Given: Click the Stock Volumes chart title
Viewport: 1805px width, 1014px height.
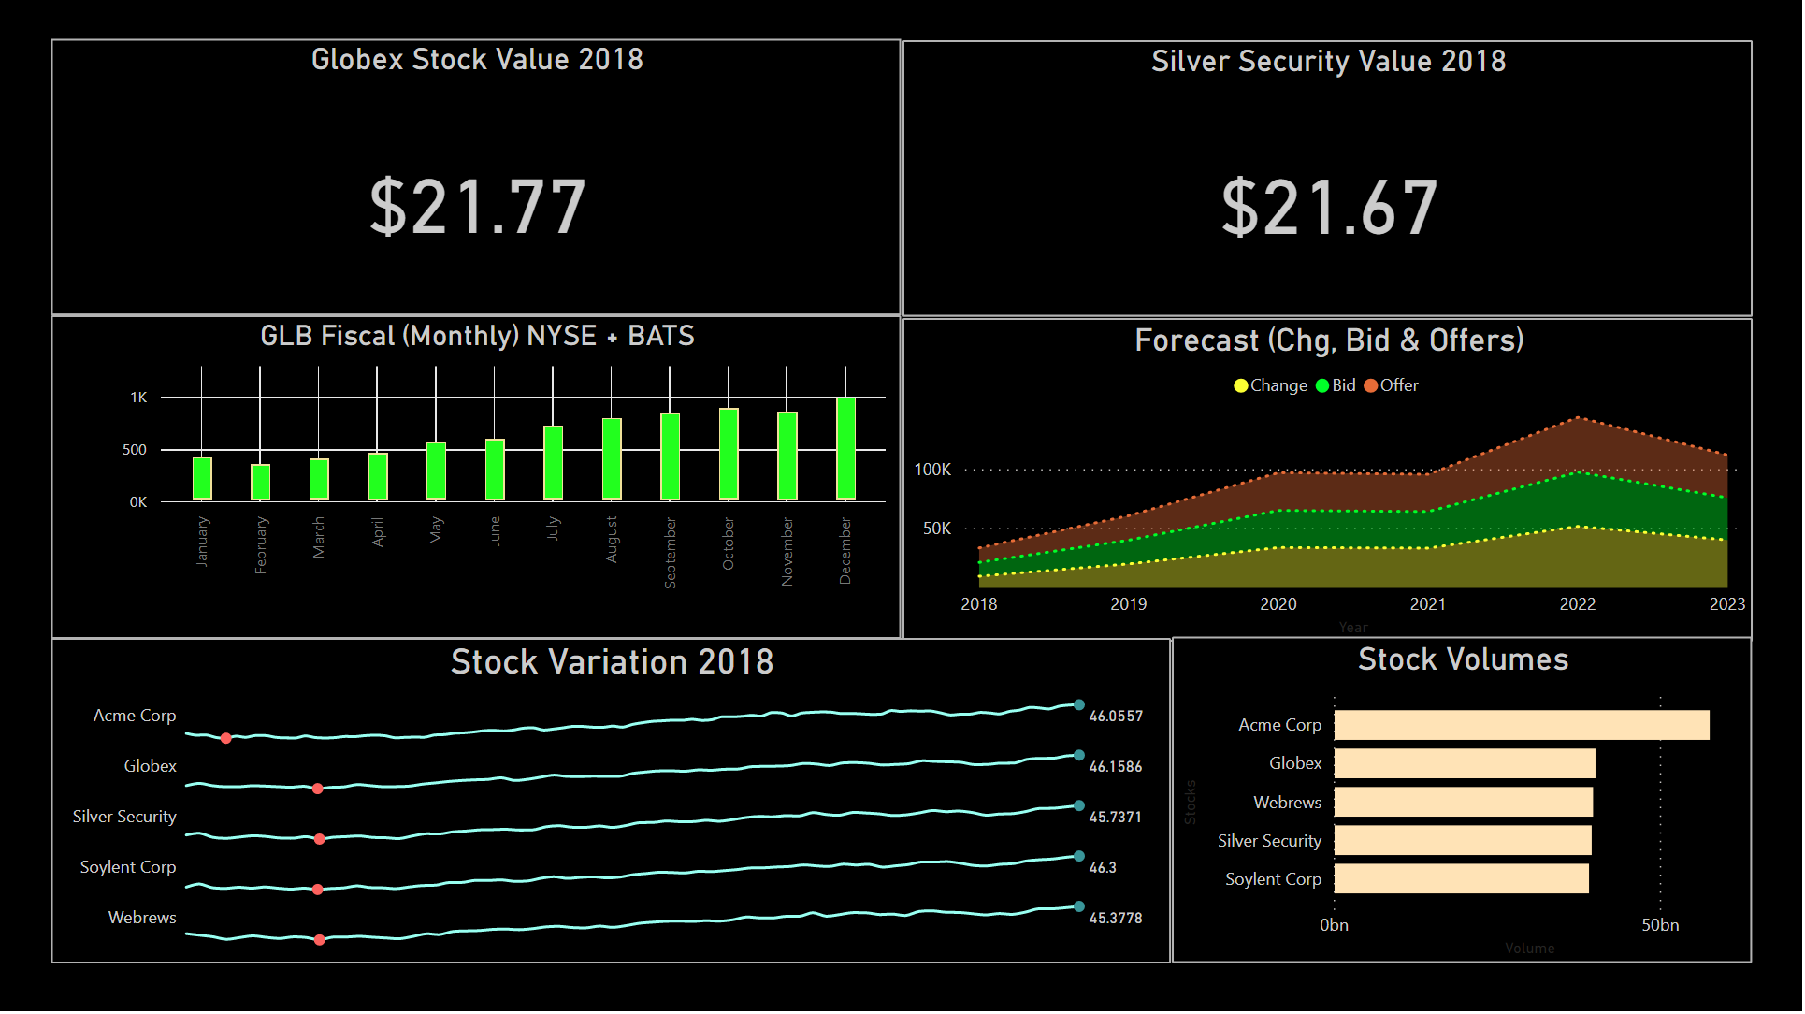Looking at the screenshot, I should pyautogui.click(x=1464, y=659).
